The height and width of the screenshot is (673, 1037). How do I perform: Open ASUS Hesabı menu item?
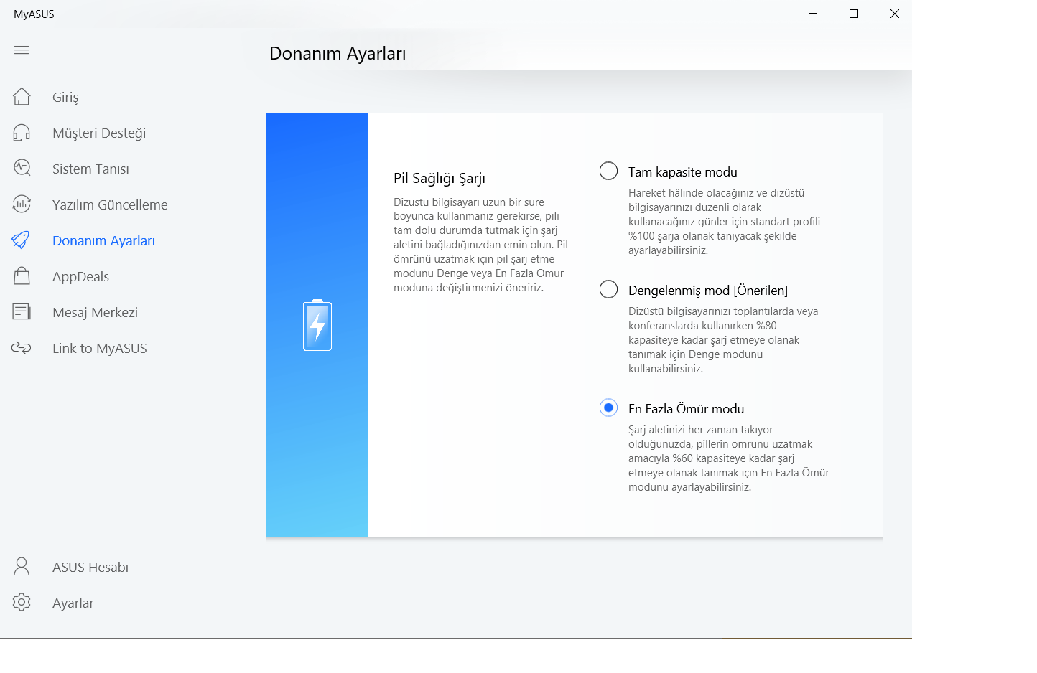[90, 567]
